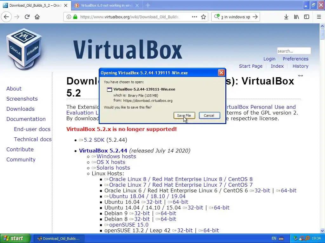
Task: Click the EN language indicator
Action: click(x=274, y=239)
